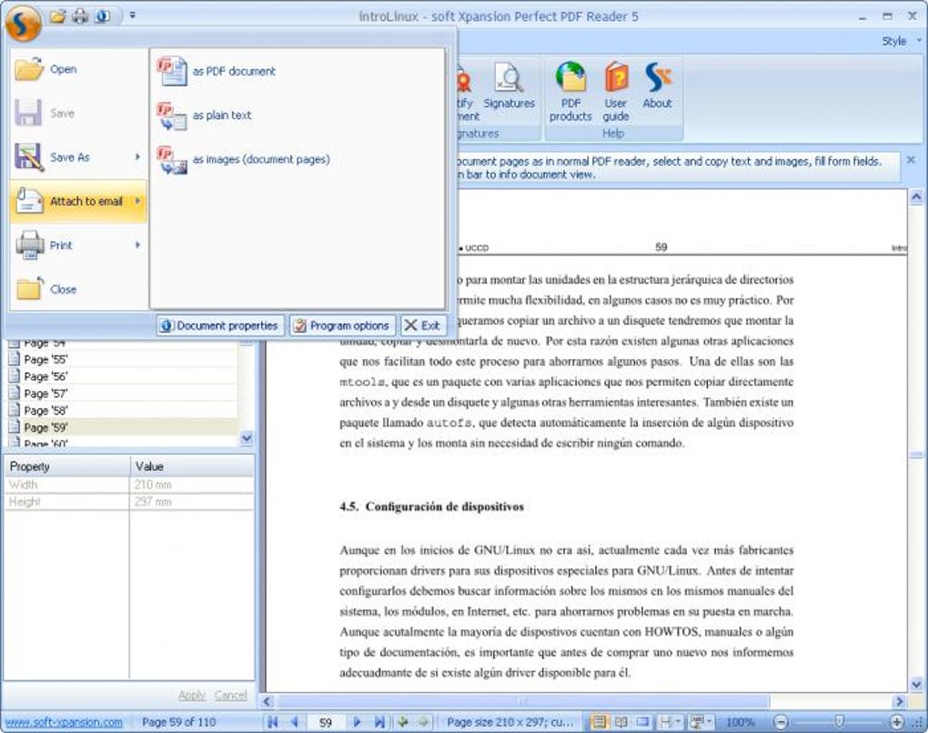The width and height of the screenshot is (928, 733).
Task: Click the page number field showing 59
Action: [326, 722]
